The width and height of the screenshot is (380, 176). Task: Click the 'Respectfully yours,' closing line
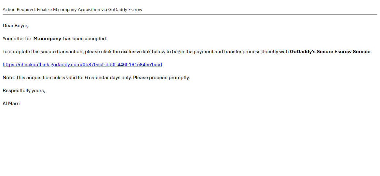tap(24, 91)
